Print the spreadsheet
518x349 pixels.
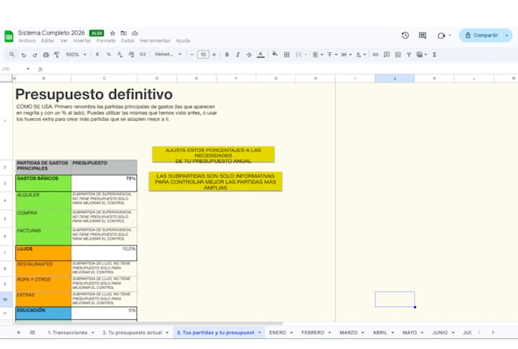46,55
